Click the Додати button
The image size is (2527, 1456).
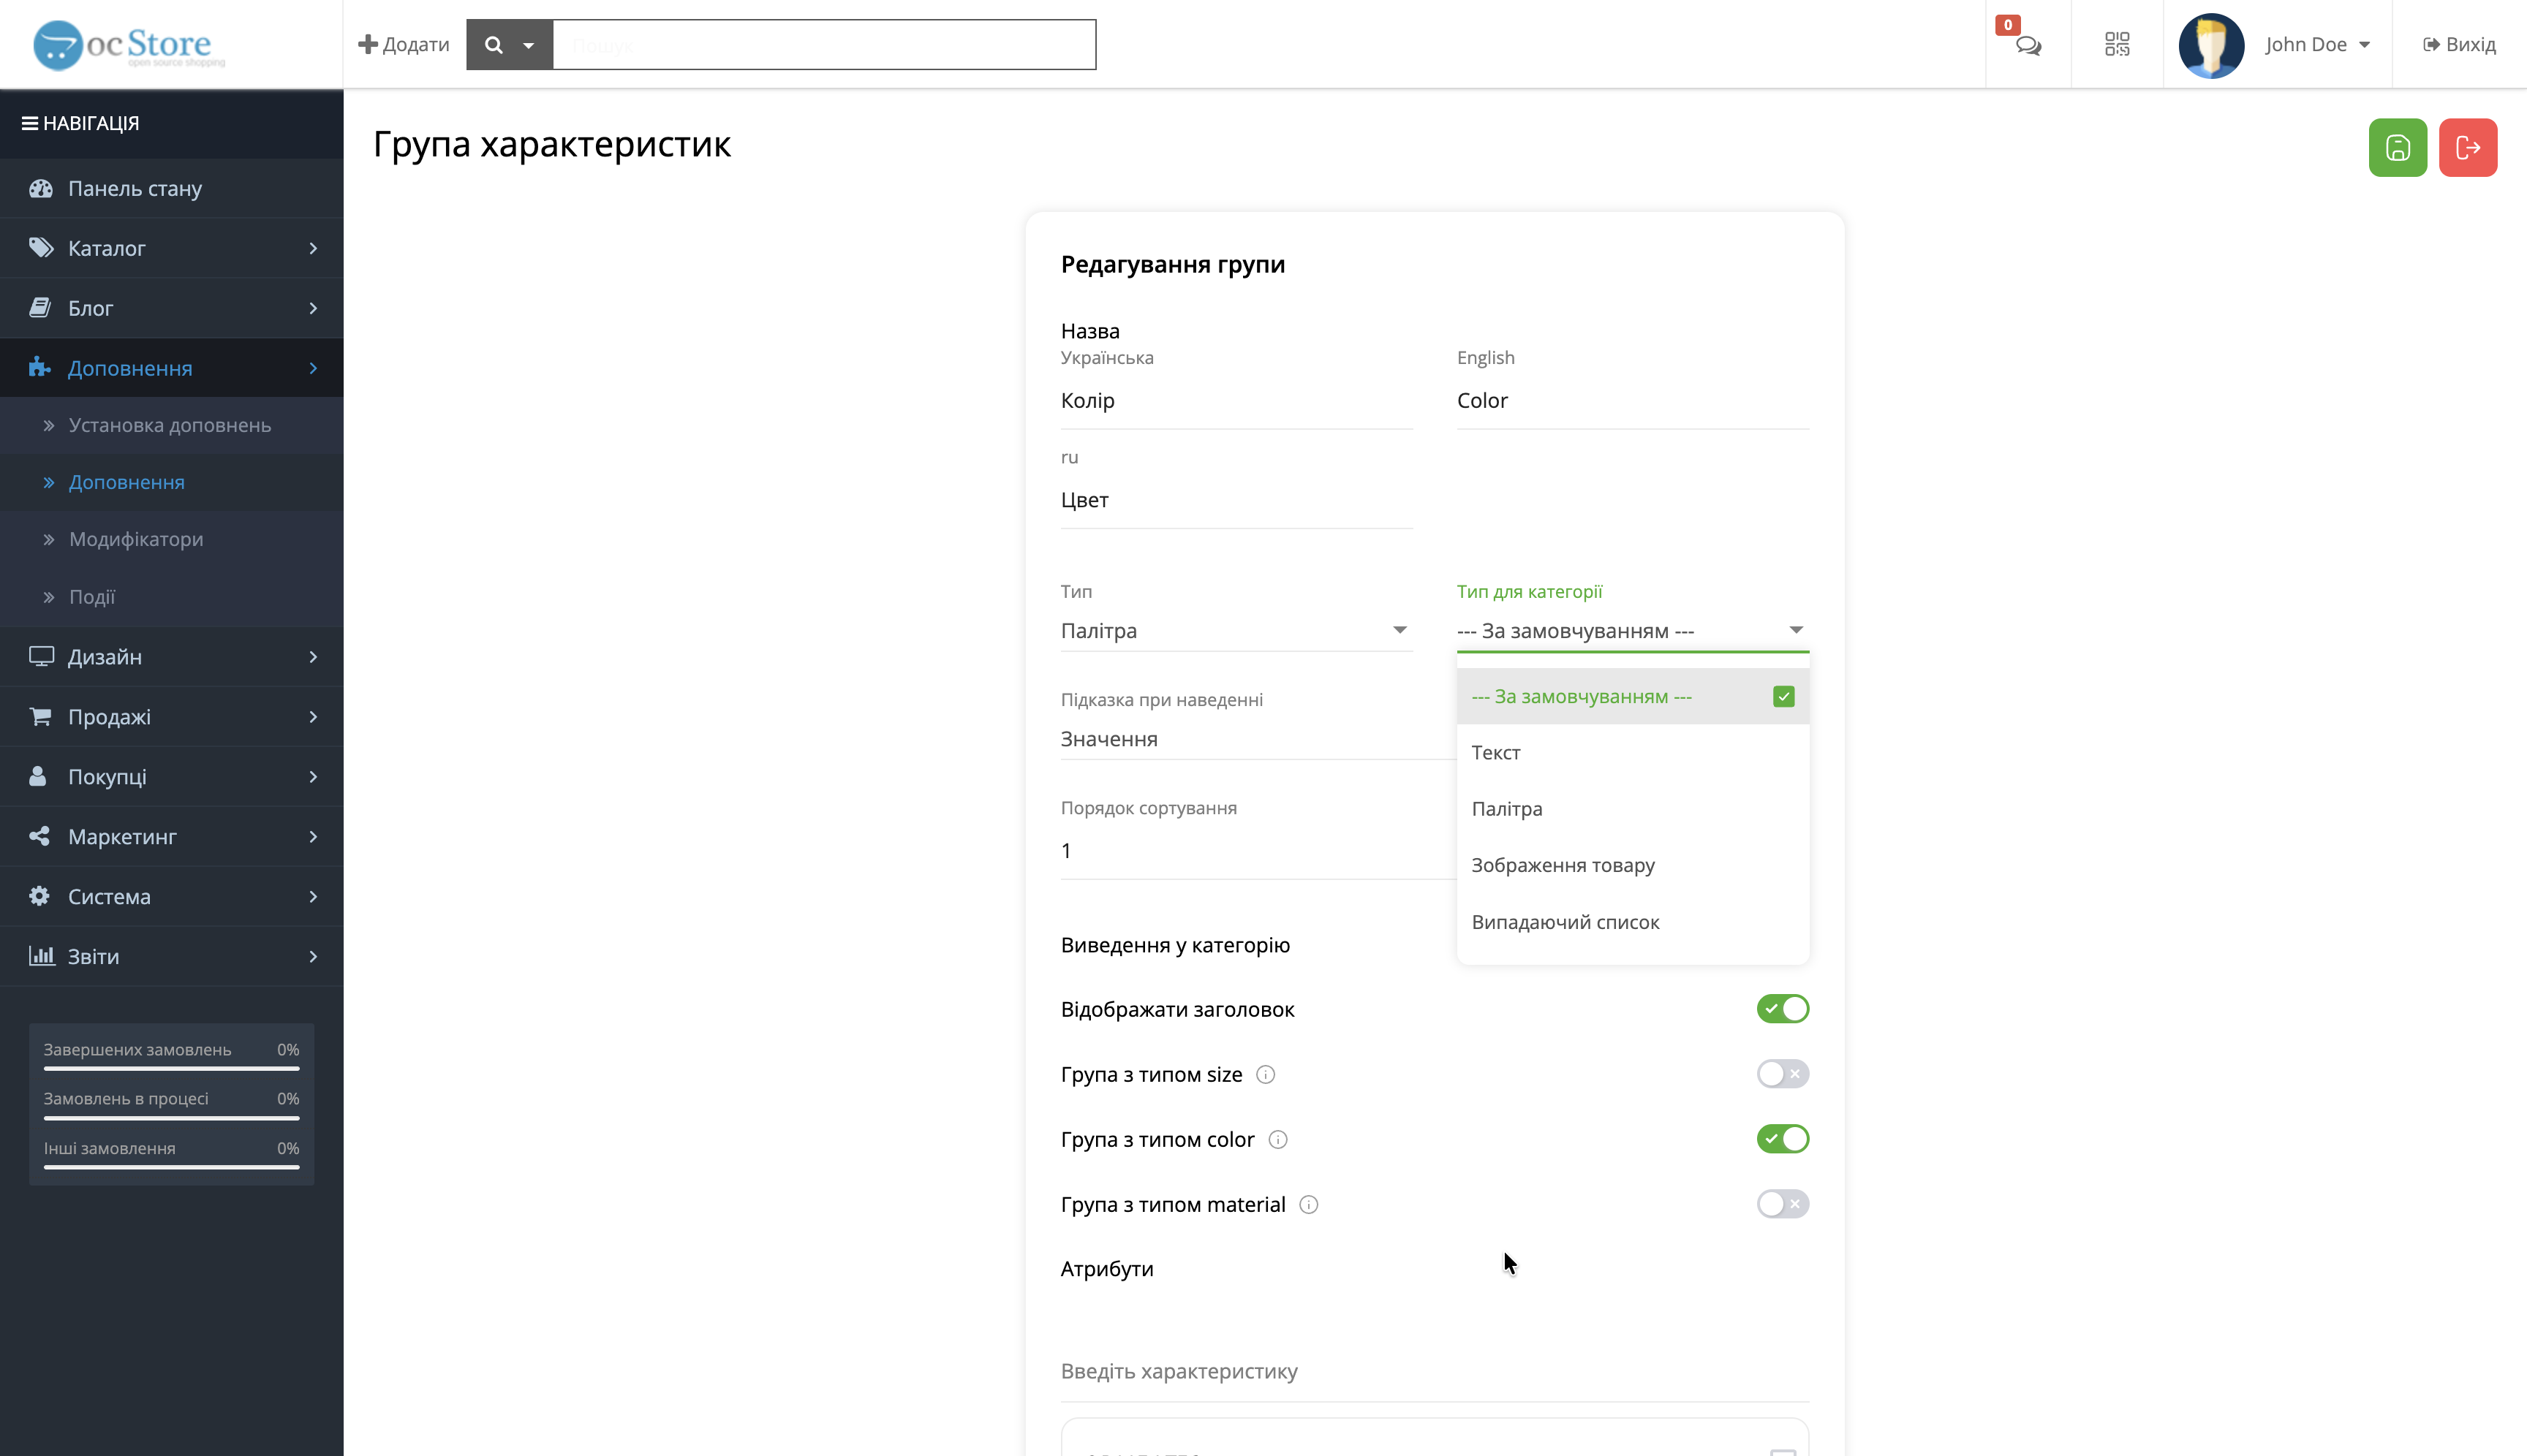pyautogui.click(x=403, y=44)
